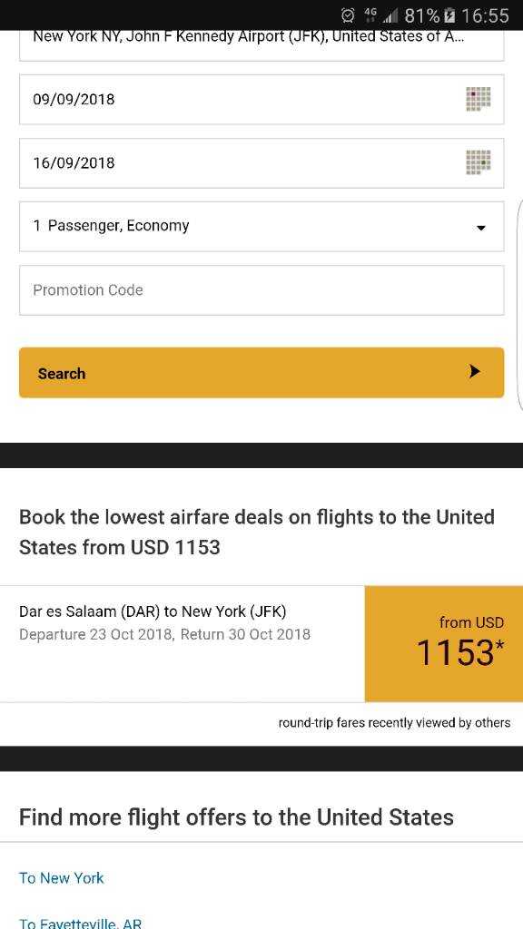This screenshot has height=929, width=523.
Task: Tap the scroll handle on right edge
Action: tap(520, 305)
